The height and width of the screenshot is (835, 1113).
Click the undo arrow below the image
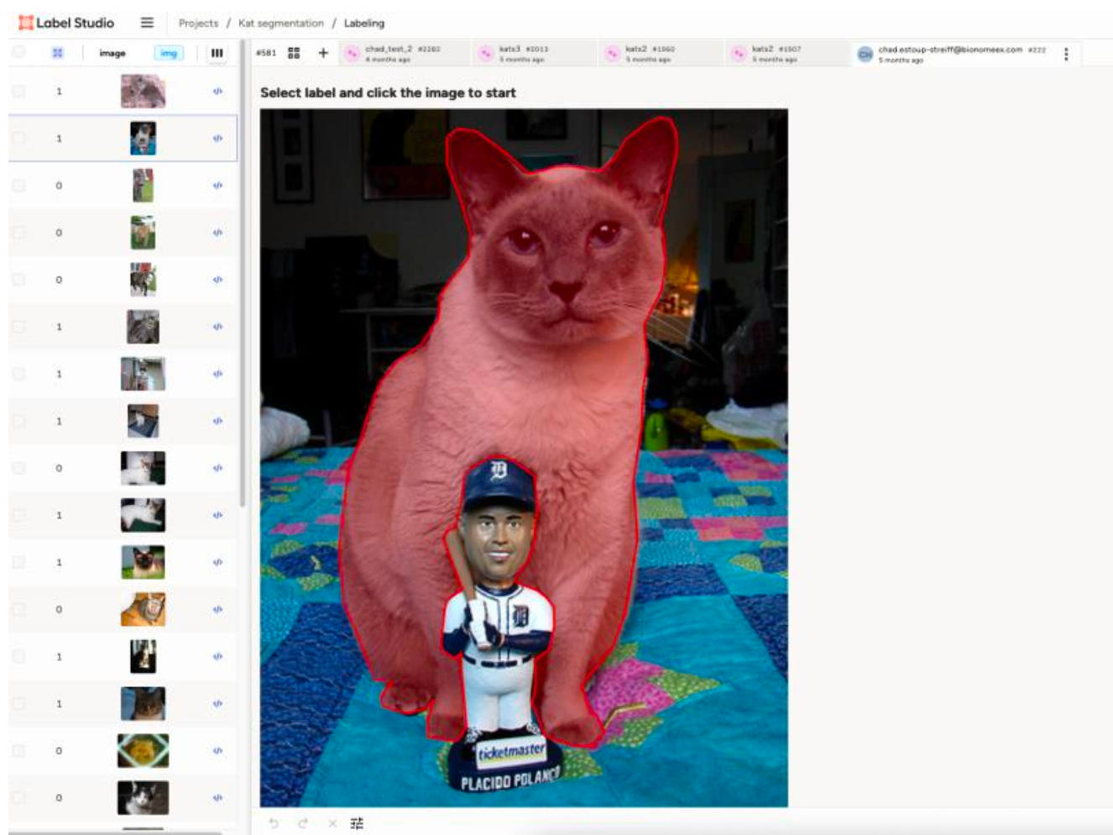click(273, 823)
